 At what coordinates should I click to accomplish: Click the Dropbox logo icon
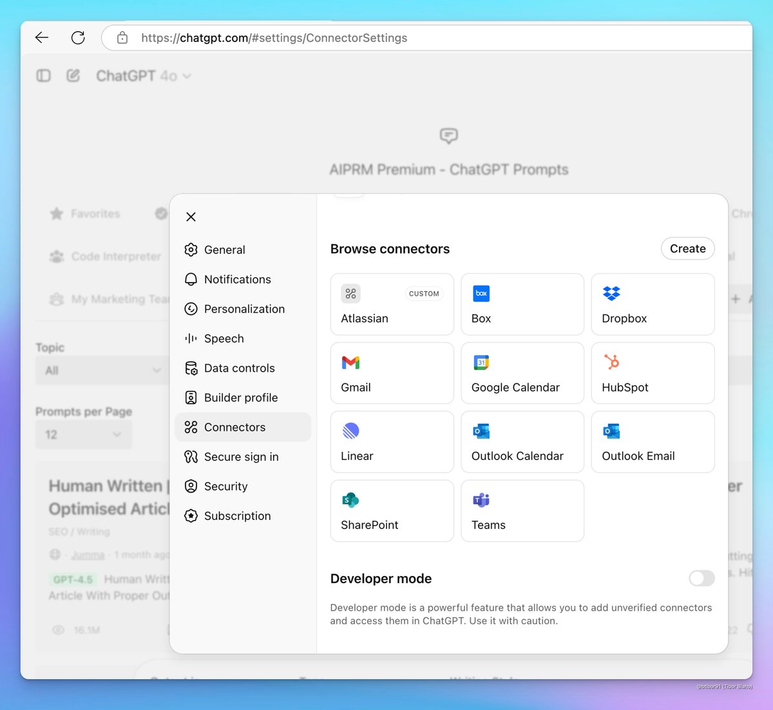(x=611, y=294)
